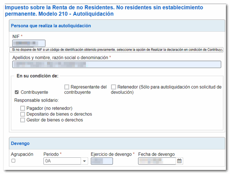
Task: Focus the Apellidos y nombre text field
Action: pyautogui.click(x=117, y=64)
